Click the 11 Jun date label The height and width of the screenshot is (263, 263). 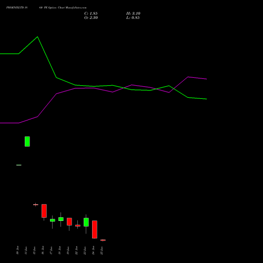26,250
